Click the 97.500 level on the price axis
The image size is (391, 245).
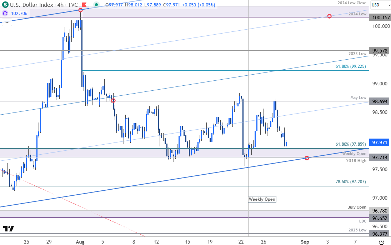pyautogui.click(x=380, y=169)
